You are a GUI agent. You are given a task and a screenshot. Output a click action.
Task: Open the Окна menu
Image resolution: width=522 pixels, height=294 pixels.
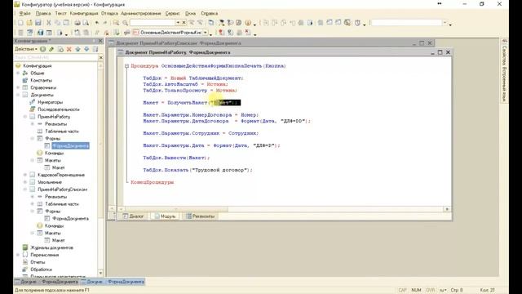tap(190, 13)
